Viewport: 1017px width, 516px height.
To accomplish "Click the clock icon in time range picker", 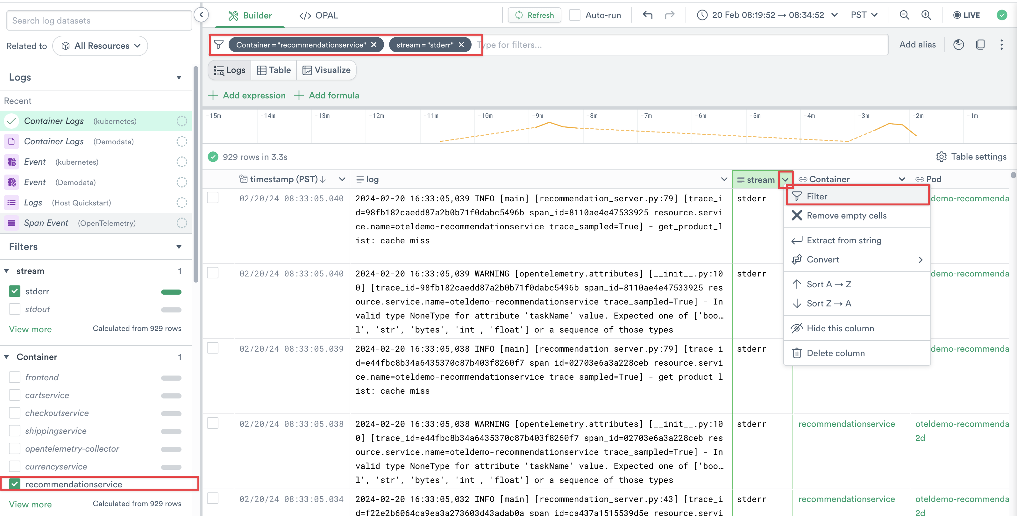I will click(702, 15).
